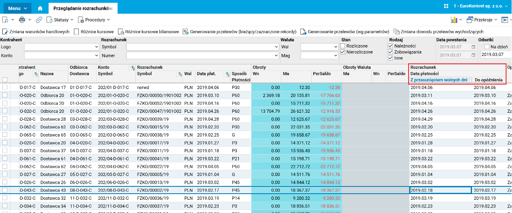This screenshot has height=213, width=512.
Task: Select row checkbox for Dostawca 43
Action: 5,190
